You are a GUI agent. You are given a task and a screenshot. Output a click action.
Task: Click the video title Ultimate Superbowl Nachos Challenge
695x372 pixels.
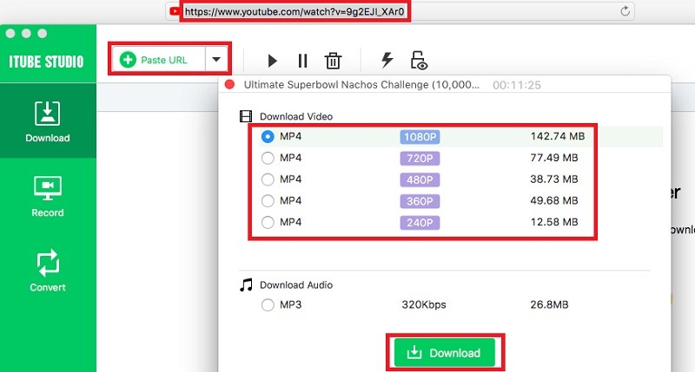361,84
